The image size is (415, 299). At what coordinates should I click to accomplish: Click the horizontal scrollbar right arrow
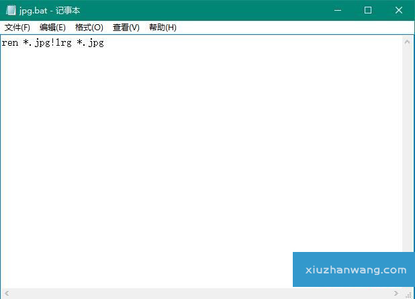point(396,294)
